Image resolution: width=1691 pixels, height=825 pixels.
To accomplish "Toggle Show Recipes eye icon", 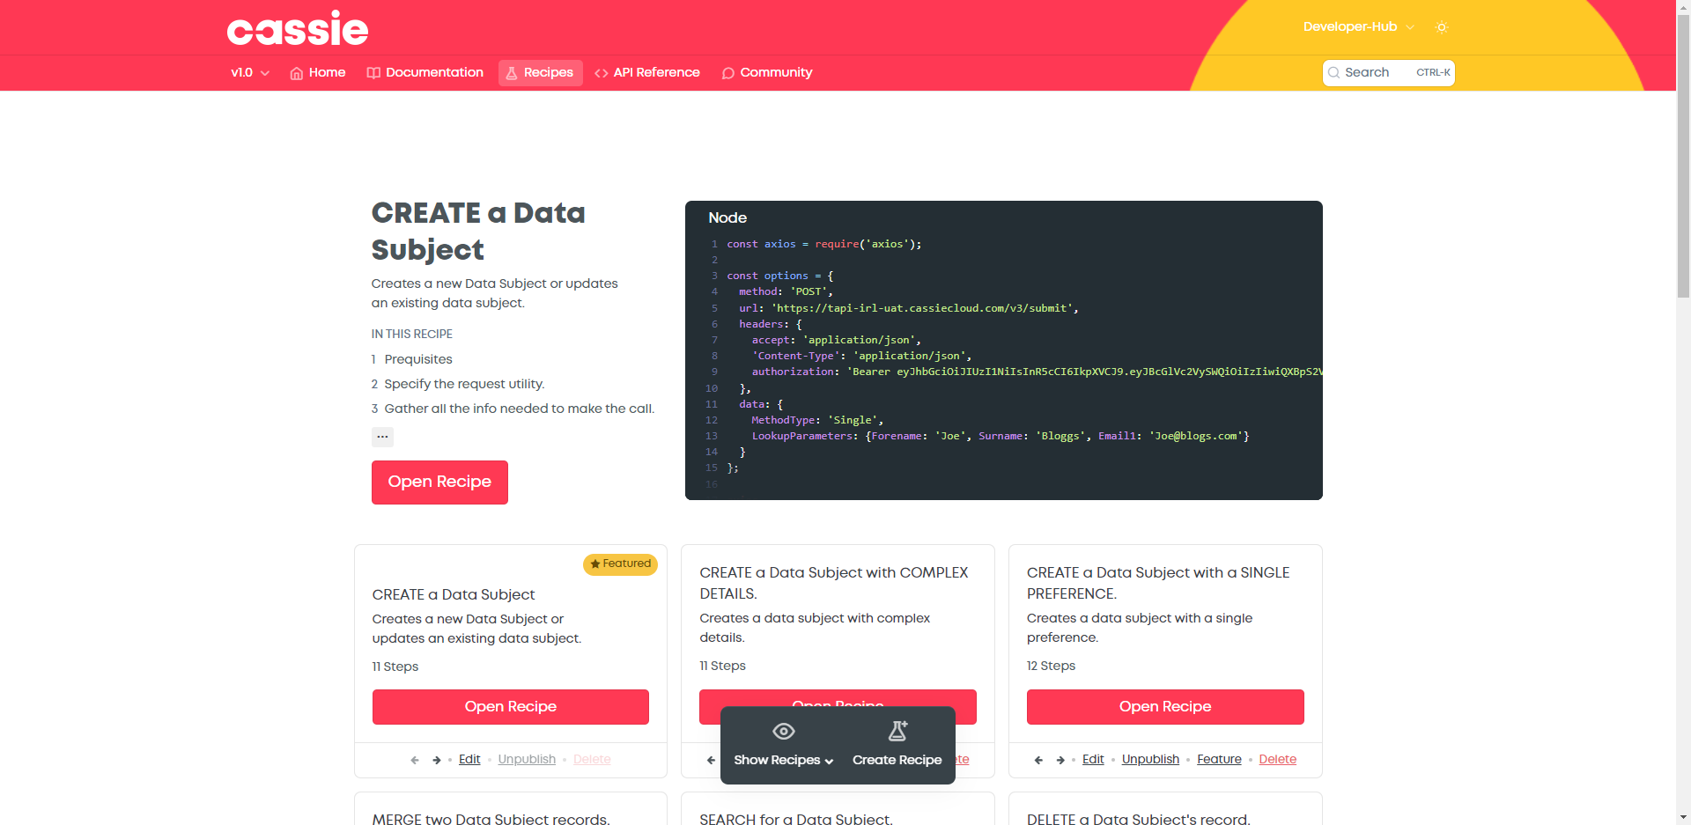I will pyautogui.click(x=783, y=731).
